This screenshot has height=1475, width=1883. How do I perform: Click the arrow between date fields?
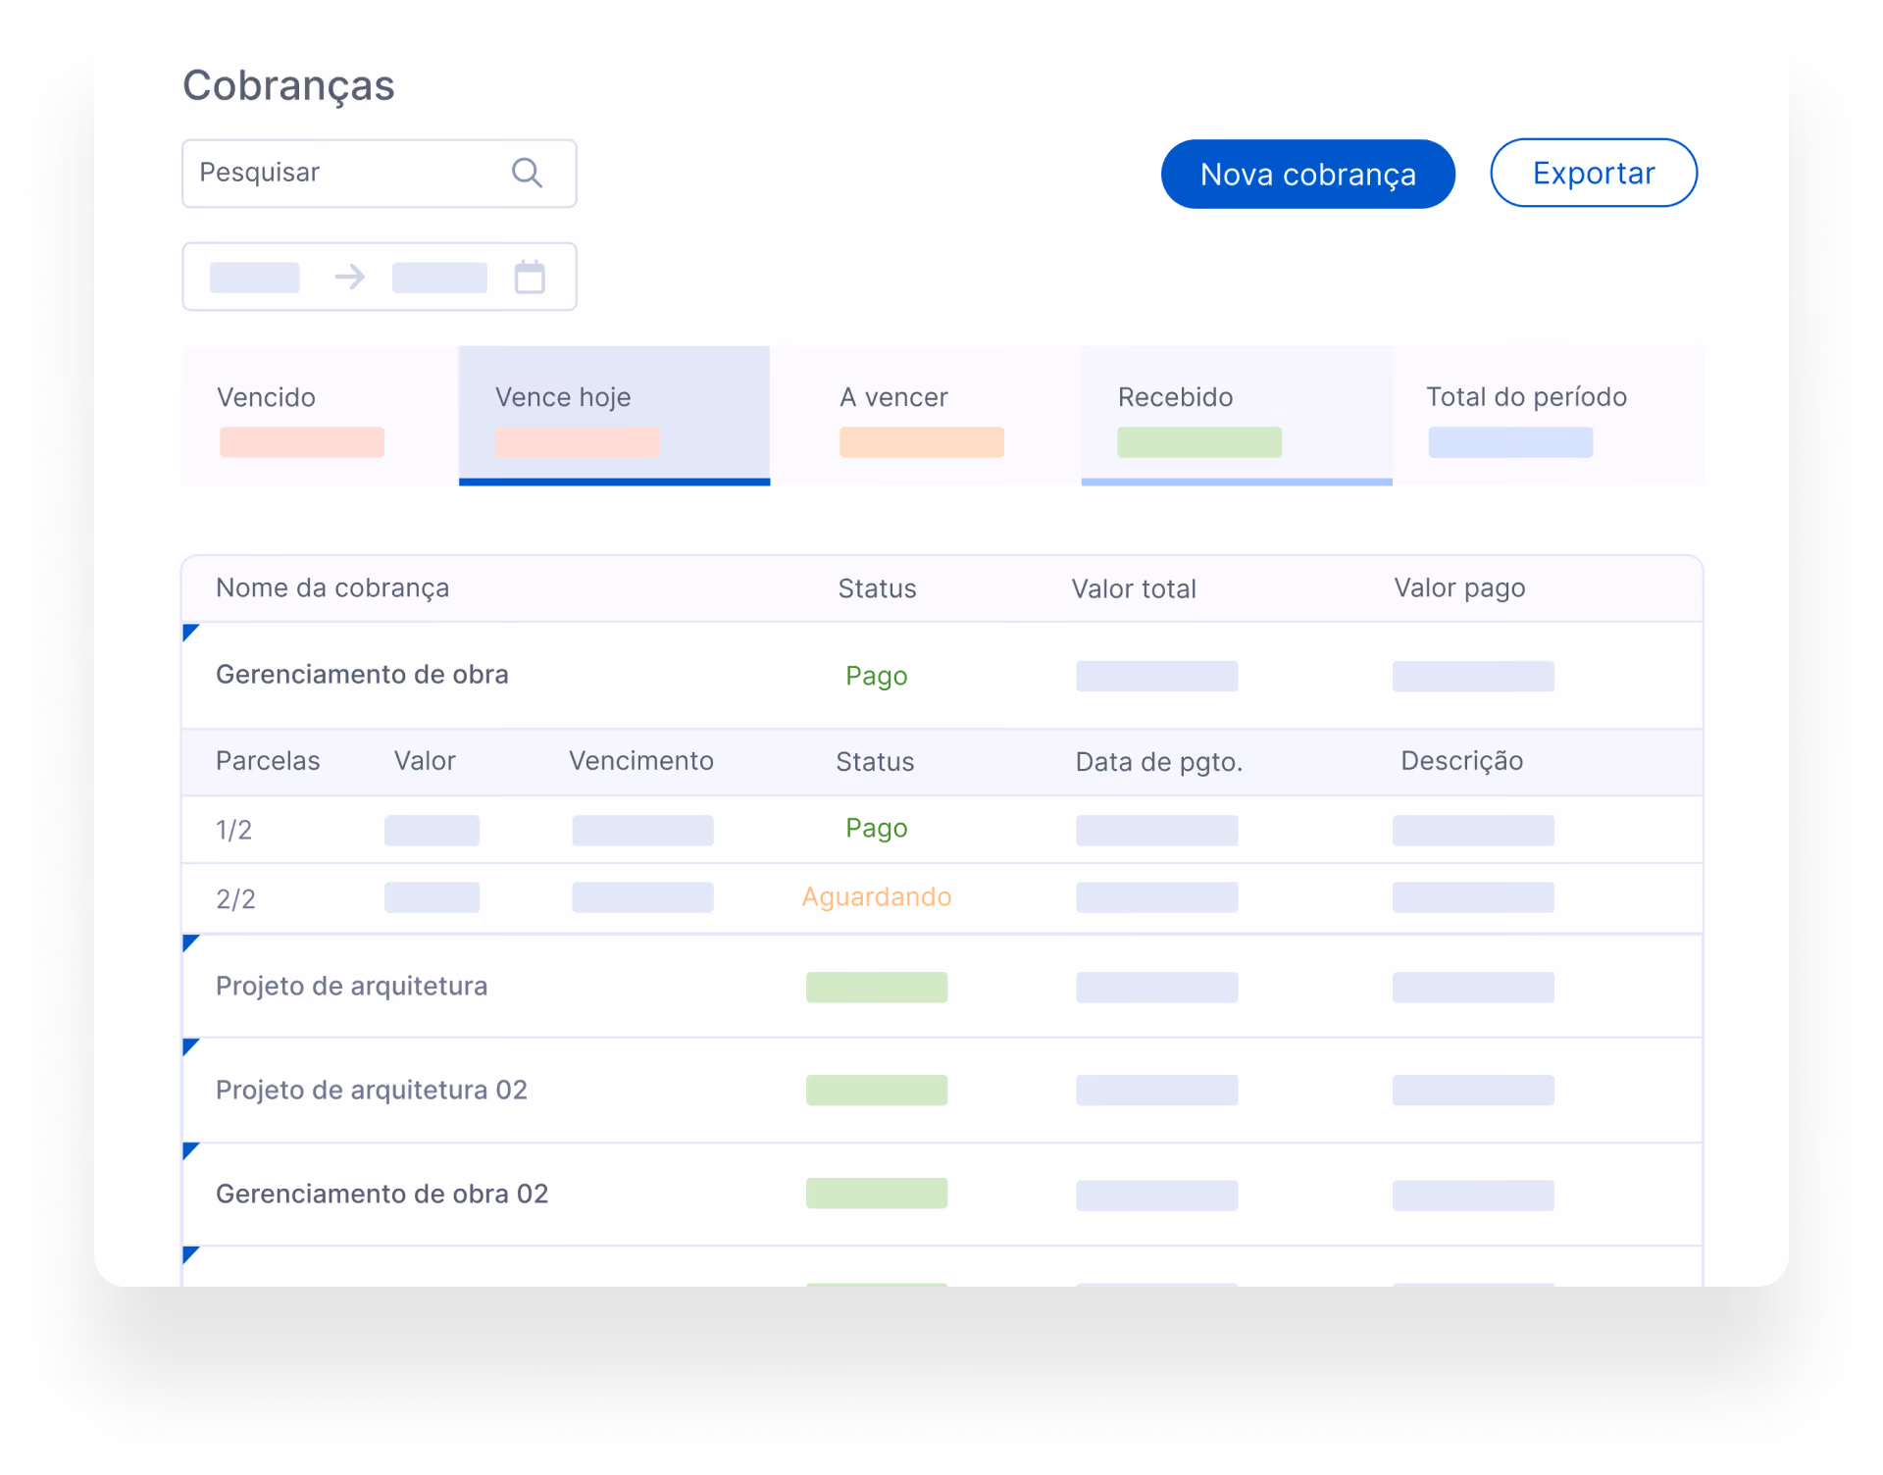[x=349, y=278]
